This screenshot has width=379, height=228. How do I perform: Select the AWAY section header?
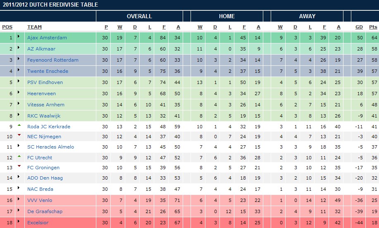click(x=307, y=17)
